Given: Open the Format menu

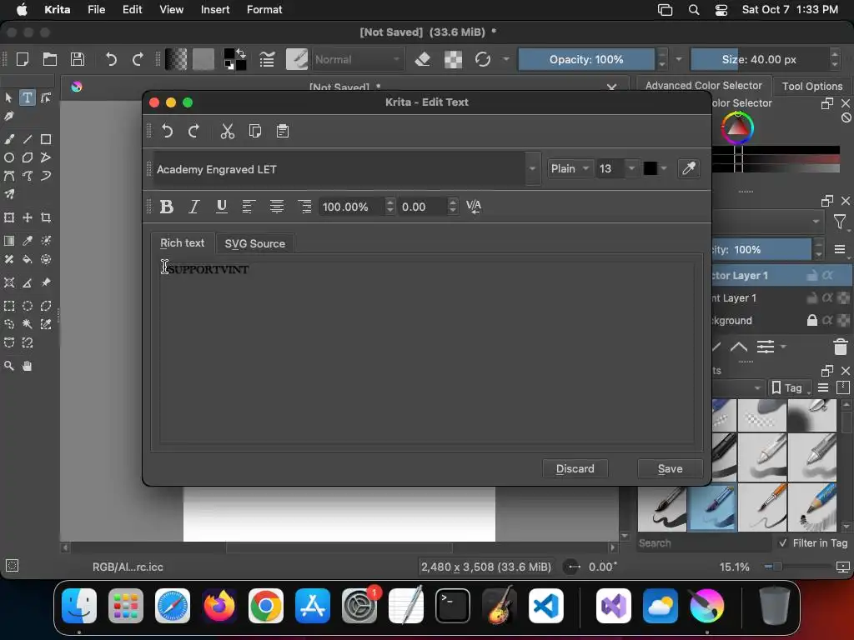Looking at the screenshot, I should (x=264, y=10).
